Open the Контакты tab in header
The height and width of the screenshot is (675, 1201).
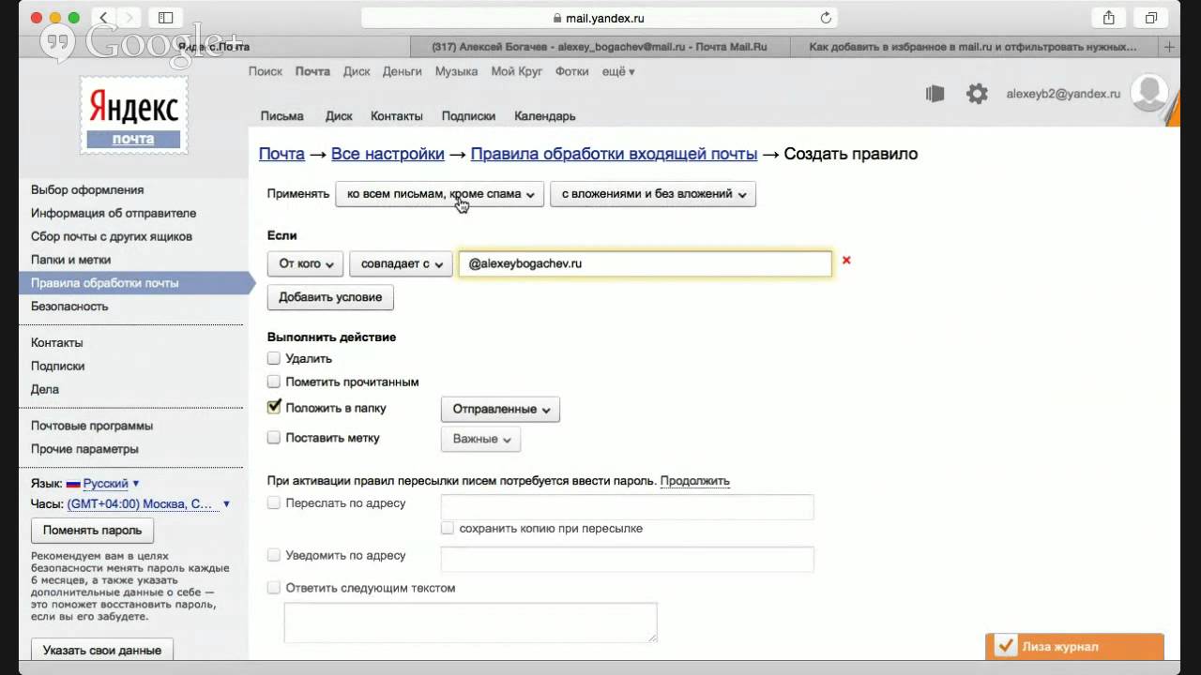coord(397,116)
